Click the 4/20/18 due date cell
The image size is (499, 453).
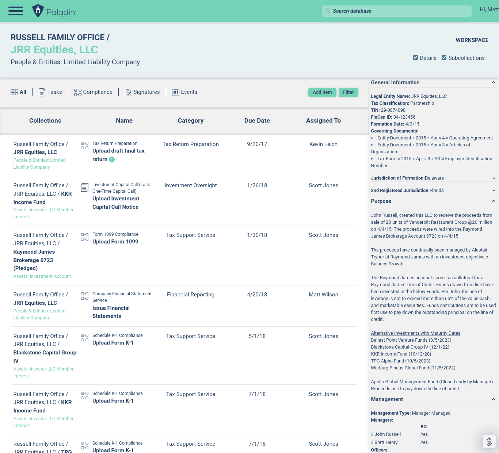(257, 295)
